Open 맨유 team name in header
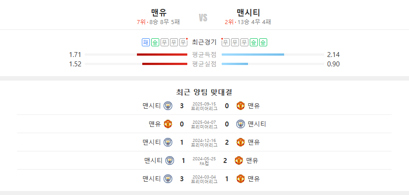The height and width of the screenshot is (195, 409). [159, 12]
